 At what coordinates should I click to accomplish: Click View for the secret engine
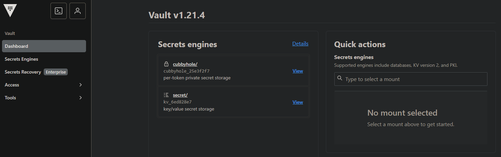[x=297, y=102]
